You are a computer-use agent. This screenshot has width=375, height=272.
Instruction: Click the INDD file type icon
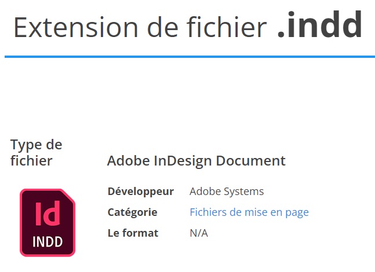pyautogui.click(x=48, y=223)
